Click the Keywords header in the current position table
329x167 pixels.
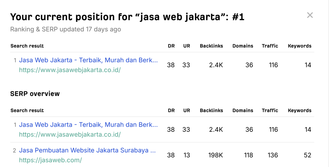300,46
